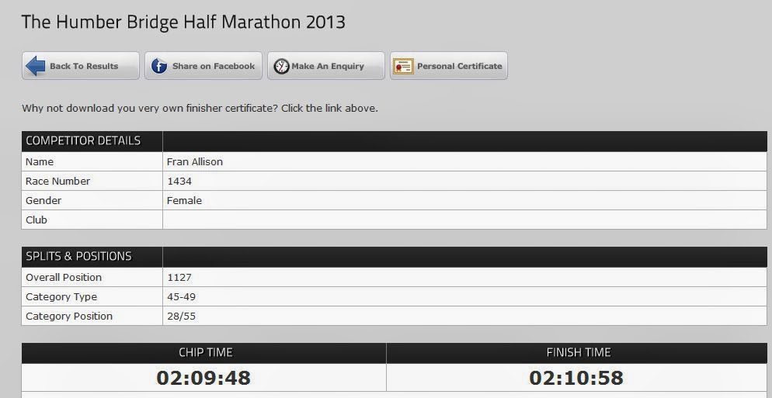This screenshot has width=772, height=398.
Task: Click the stopwatch enquiry icon
Action: (x=282, y=67)
